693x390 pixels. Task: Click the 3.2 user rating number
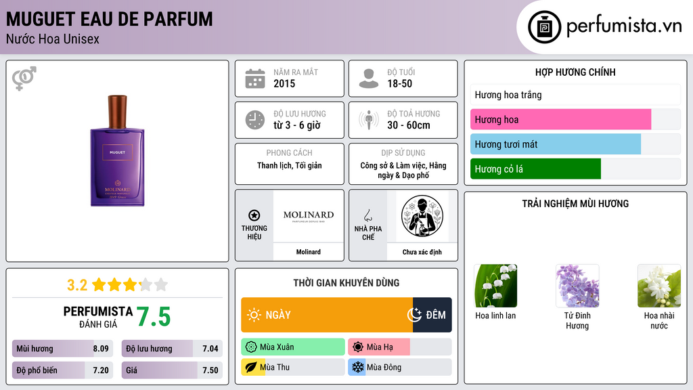point(77,285)
